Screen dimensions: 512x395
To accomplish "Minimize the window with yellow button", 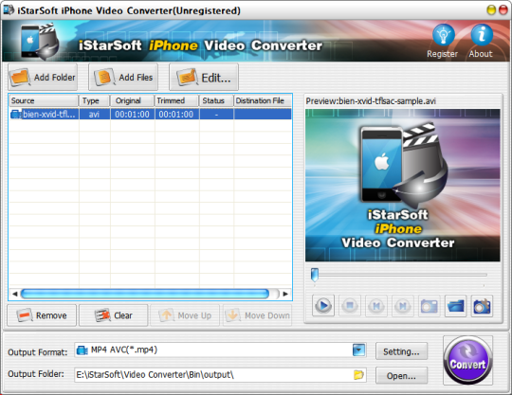I will tap(491, 10).
